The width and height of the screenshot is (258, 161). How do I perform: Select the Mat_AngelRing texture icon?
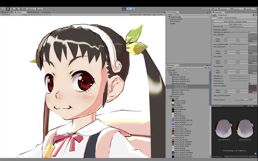(x=173, y=109)
